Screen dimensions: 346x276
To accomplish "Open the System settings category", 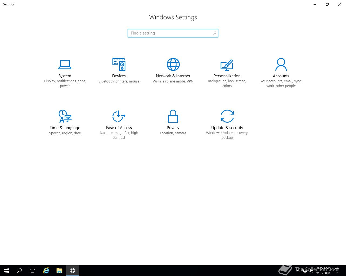I will pyautogui.click(x=65, y=73).
